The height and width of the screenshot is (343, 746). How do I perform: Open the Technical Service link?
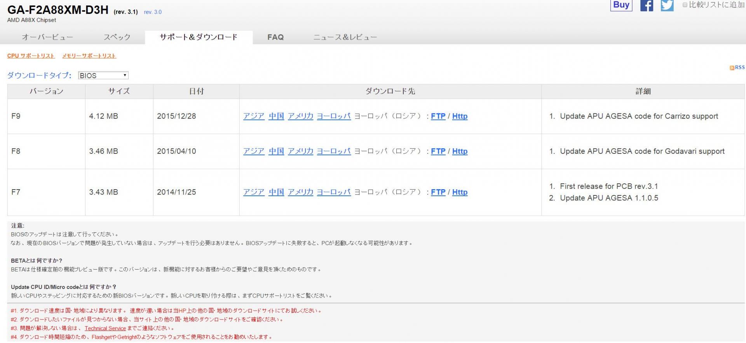coord(105,328)
